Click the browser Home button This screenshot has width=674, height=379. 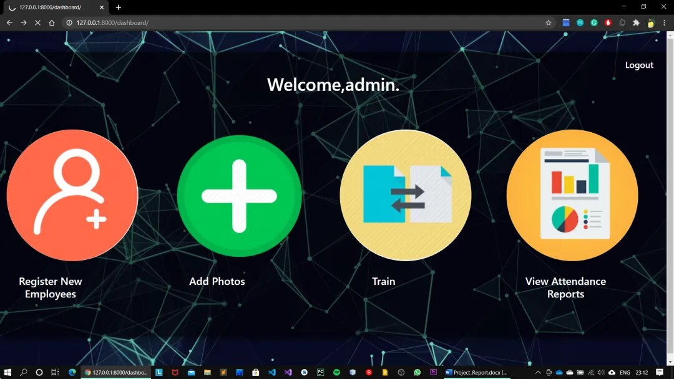pyautogui.click(x=52, y=22)
